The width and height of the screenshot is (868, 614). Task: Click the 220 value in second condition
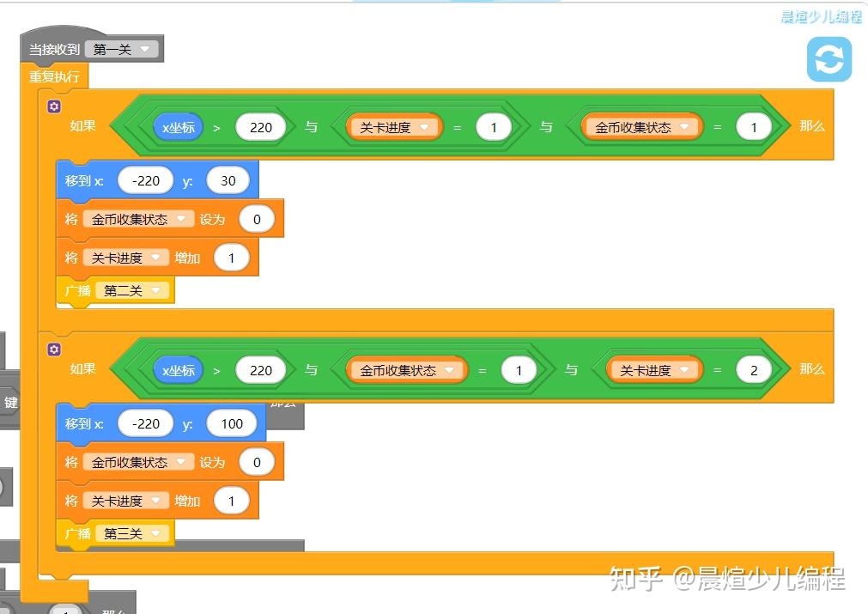261,370
